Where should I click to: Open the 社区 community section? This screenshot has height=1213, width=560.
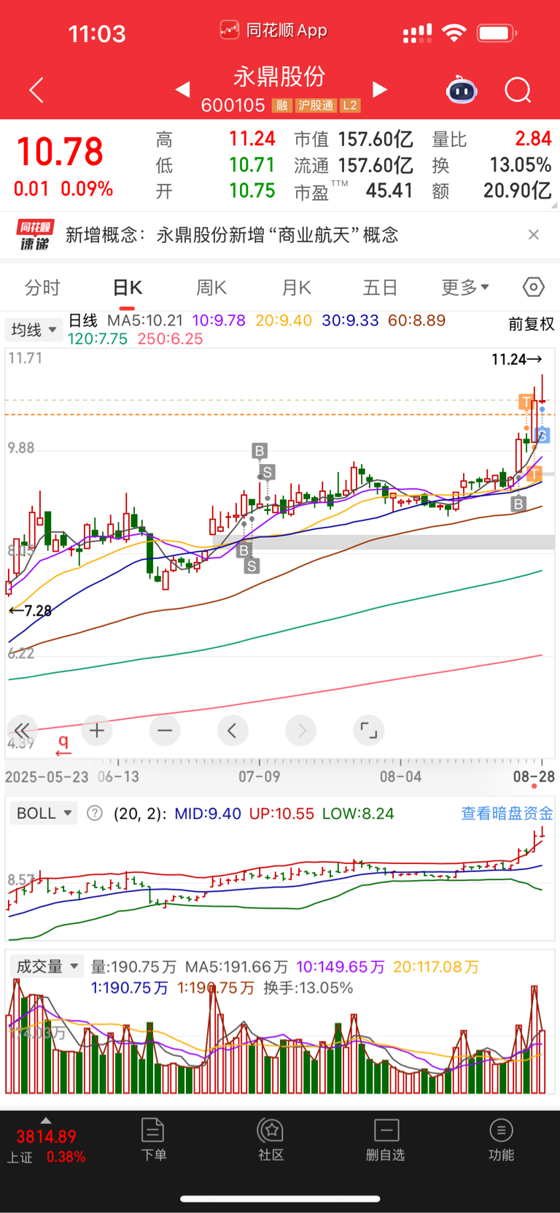271,1139
